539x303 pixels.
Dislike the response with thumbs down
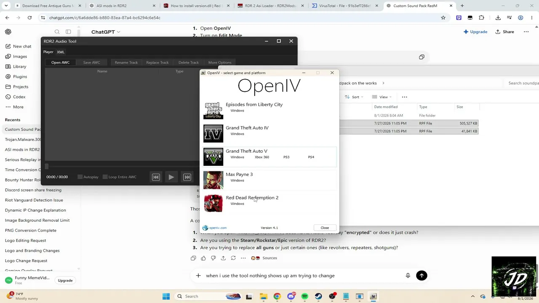tap(213, 258)
